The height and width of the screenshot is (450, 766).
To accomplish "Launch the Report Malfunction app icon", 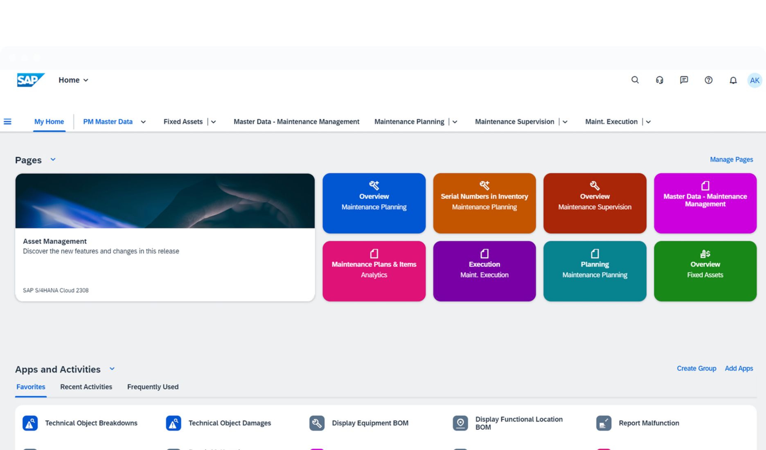I will pyautogui.click(x=604, y=423).
